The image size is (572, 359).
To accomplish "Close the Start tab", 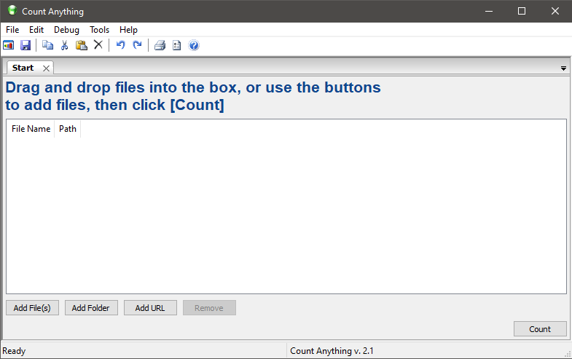I will [46, 68].
